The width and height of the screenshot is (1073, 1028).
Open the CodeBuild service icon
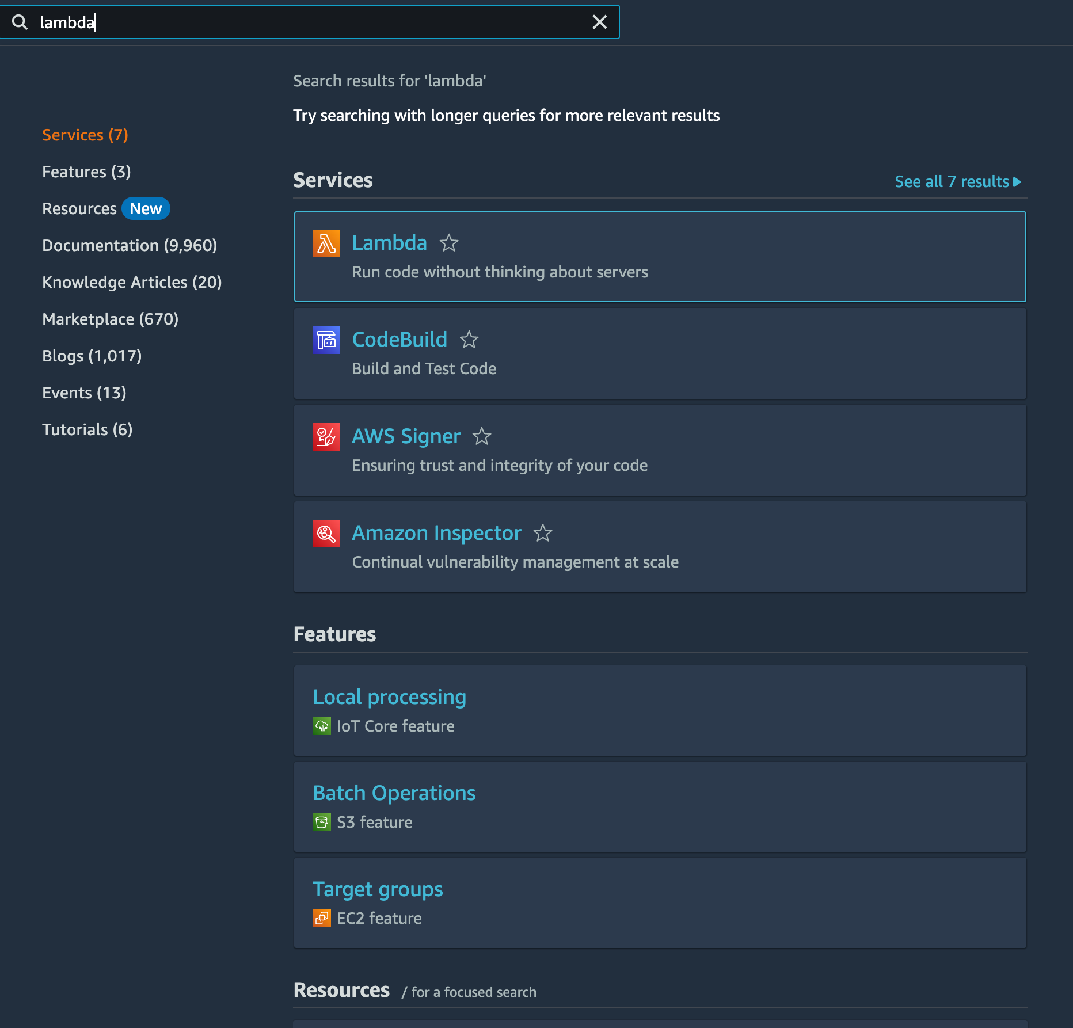point(326,340)
